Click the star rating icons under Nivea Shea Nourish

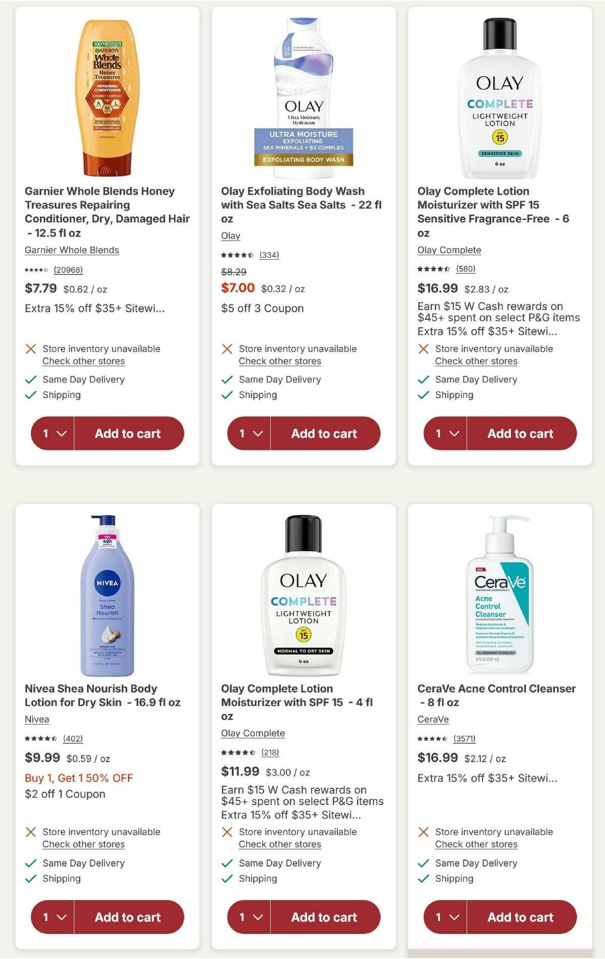(41, 739)
